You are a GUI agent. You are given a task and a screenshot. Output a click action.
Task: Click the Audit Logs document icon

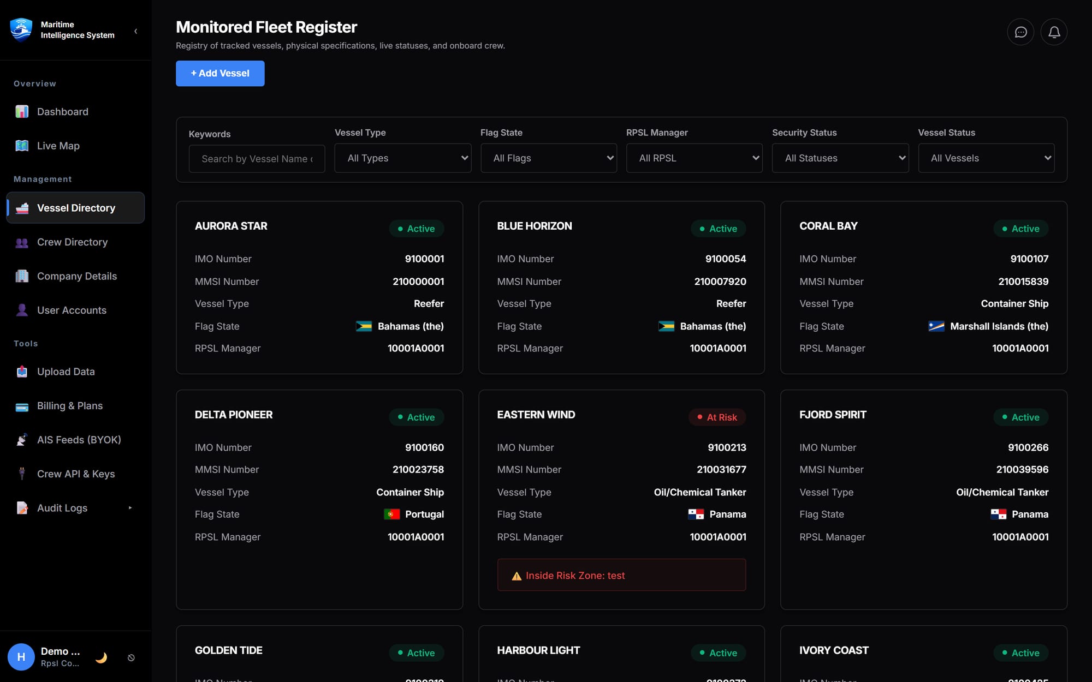pyautogui.click(x=22, y=508)
